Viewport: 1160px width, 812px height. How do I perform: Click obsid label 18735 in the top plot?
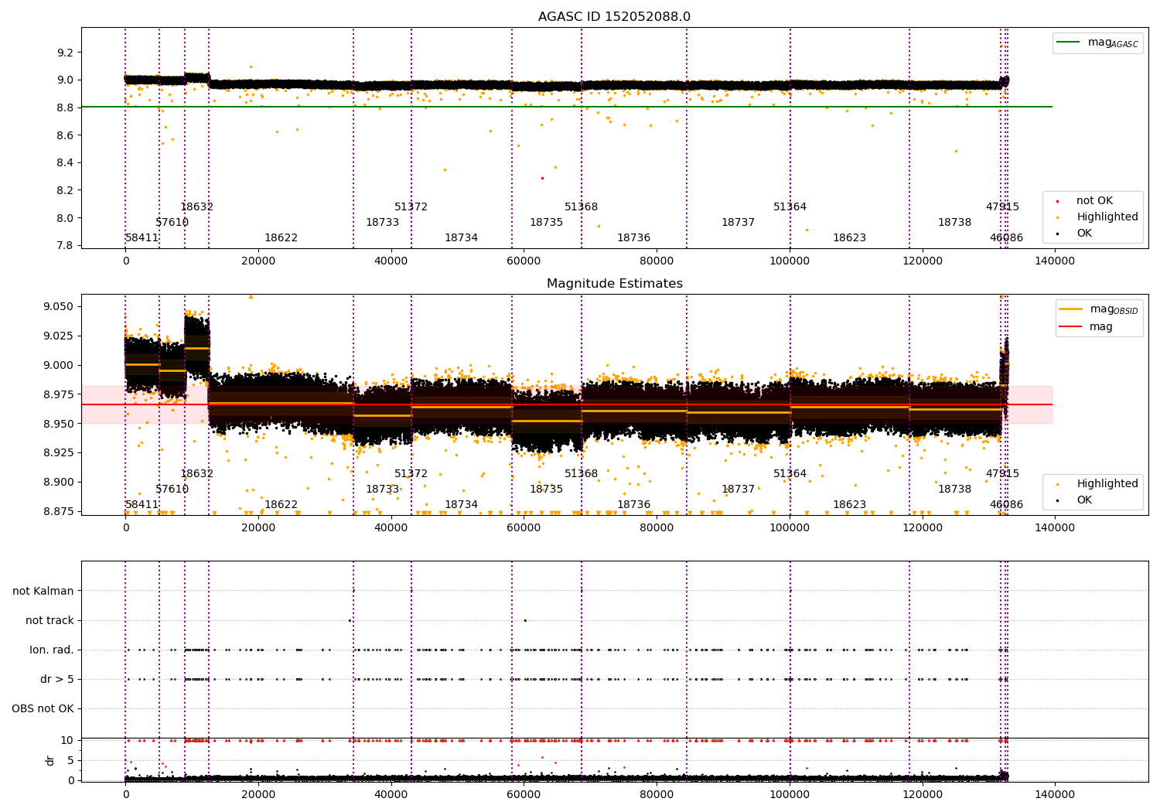point(546,223)
